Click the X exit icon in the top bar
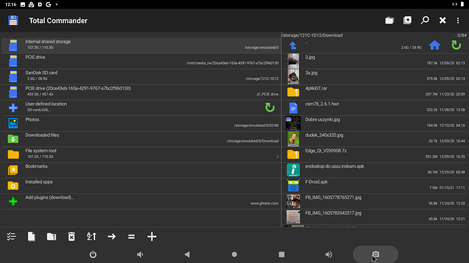Screen dimensions: 469x263 click(x=442, y=20)
